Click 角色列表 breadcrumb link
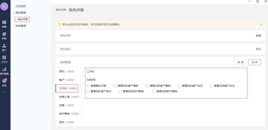This screenshot has width=268, height=130. tap(60, 10)
